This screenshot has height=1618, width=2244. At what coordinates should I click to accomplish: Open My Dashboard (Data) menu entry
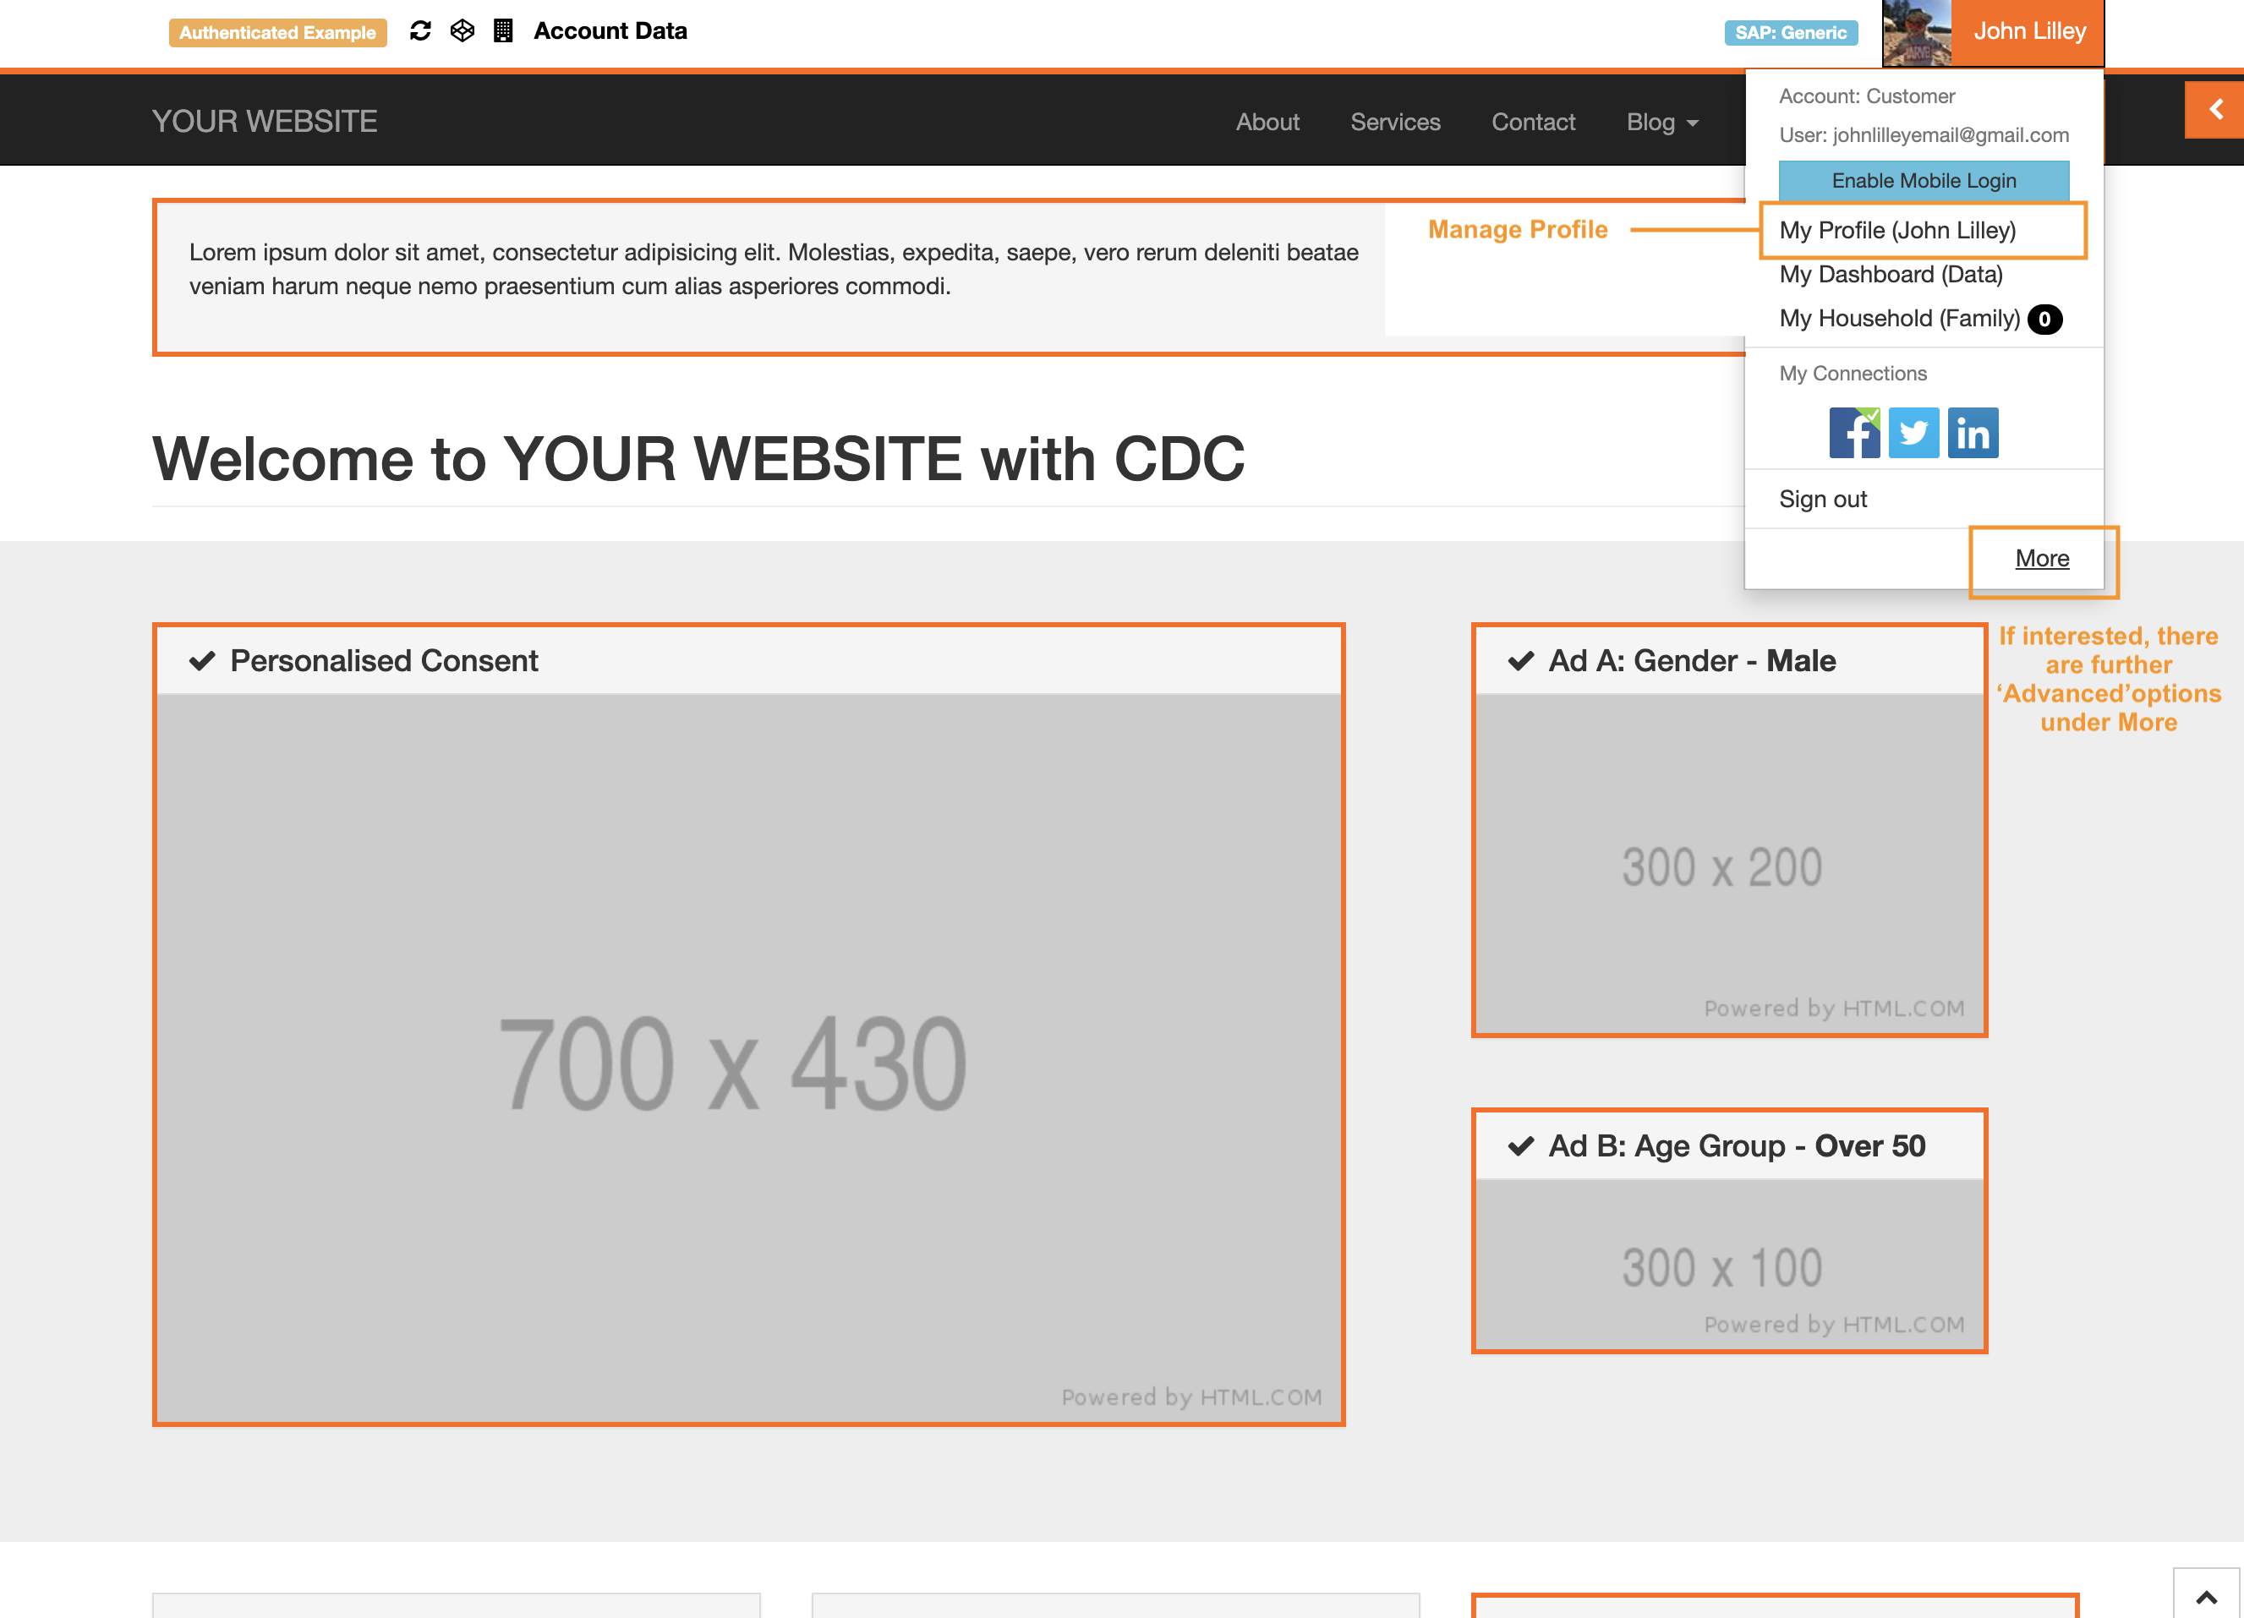coord(1890,274)
